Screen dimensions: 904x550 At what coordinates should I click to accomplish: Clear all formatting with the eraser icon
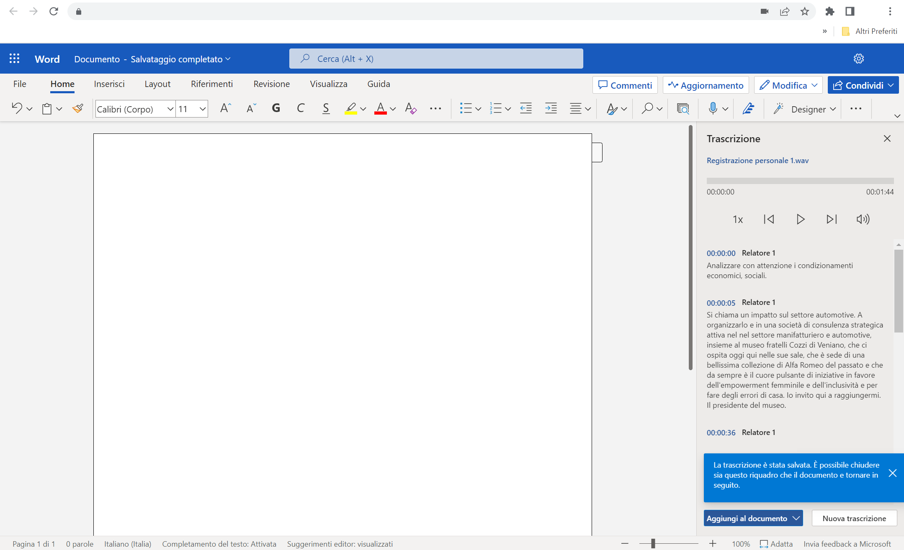(x=411, y=108)
